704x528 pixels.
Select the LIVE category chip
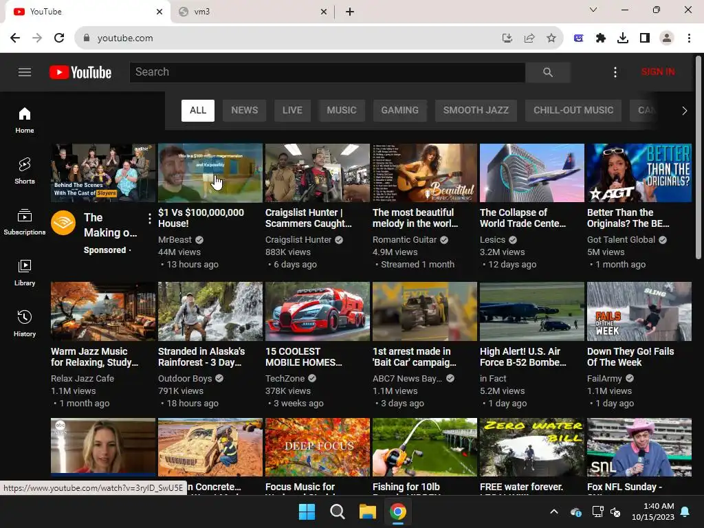point(292,111)
